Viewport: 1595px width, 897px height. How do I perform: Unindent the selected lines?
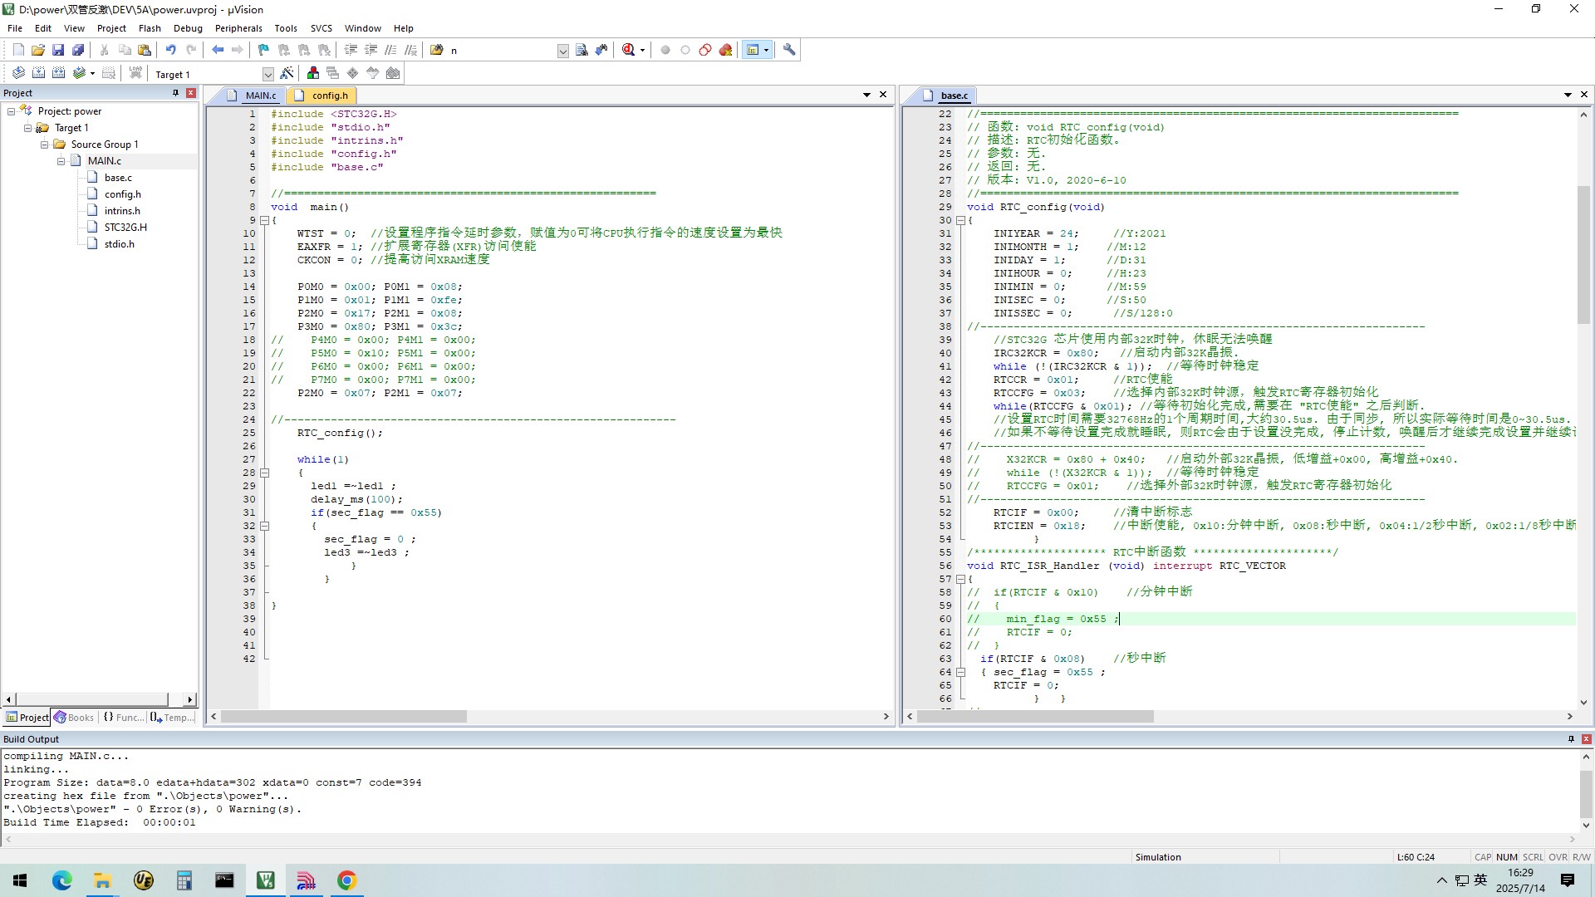coord(371,50)
